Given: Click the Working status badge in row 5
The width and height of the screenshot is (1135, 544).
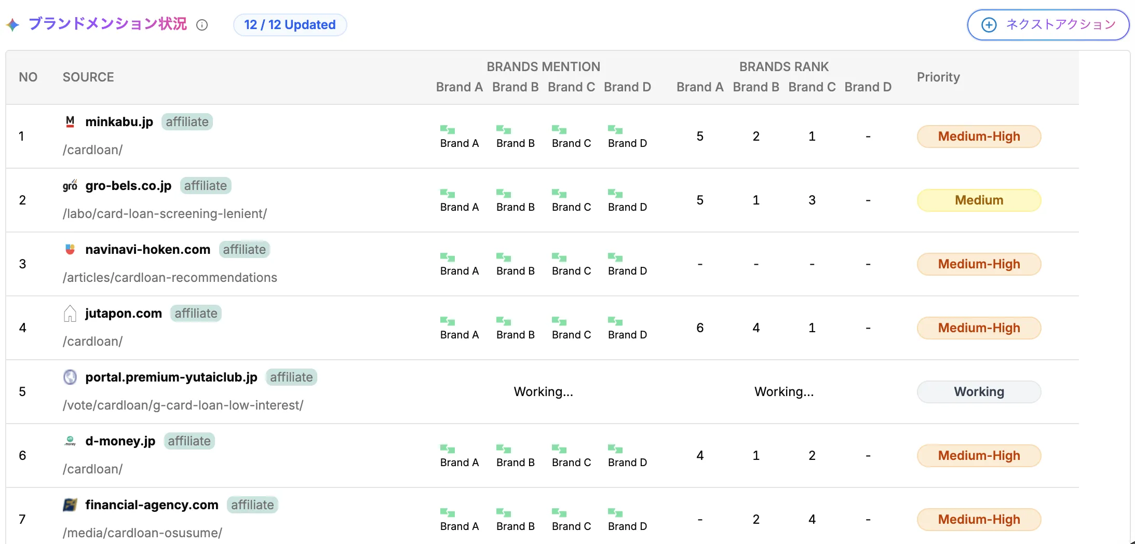Looking at the screenshot, I should 979,392.
